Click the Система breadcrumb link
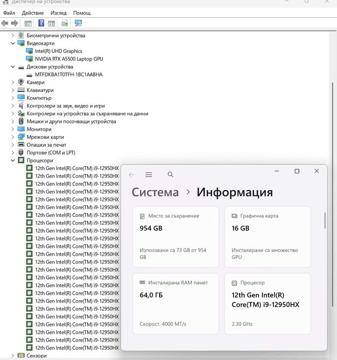This screenshot has height=360, width=337. click(x=155, y=192)
